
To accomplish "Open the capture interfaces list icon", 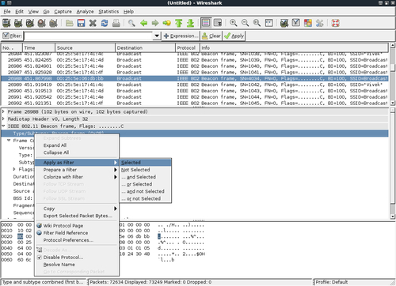I will (x=6, y=23).
